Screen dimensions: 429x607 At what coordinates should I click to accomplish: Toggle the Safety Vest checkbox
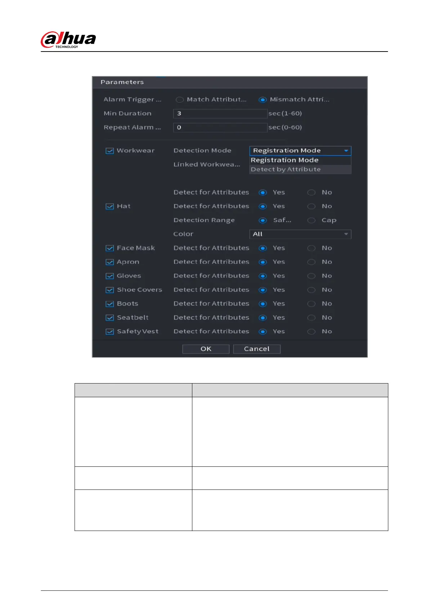110,332
